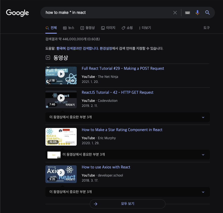This screenshot has height=213, width=223.
Task: Click the channel name The Net Ninja
Action: pos(108,77)
